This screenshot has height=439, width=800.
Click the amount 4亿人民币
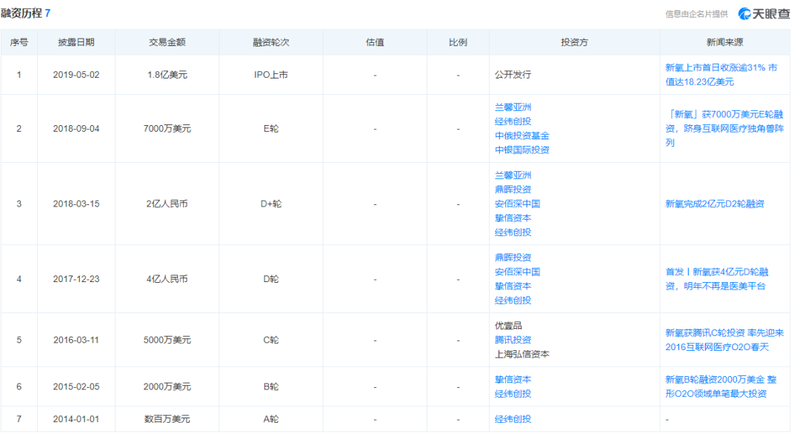coord(167,279)
